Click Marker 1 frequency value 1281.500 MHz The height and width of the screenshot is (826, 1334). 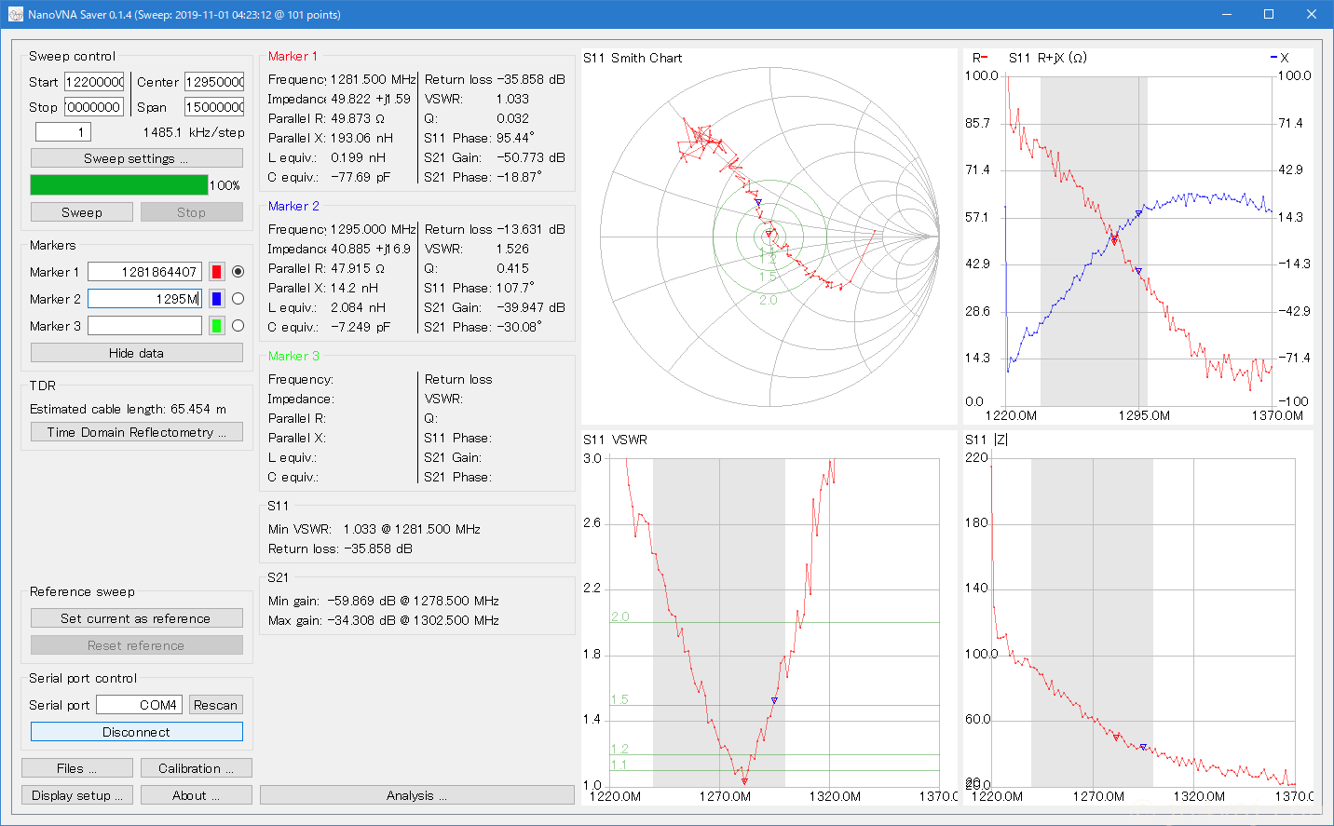click(x=373, y=79)
